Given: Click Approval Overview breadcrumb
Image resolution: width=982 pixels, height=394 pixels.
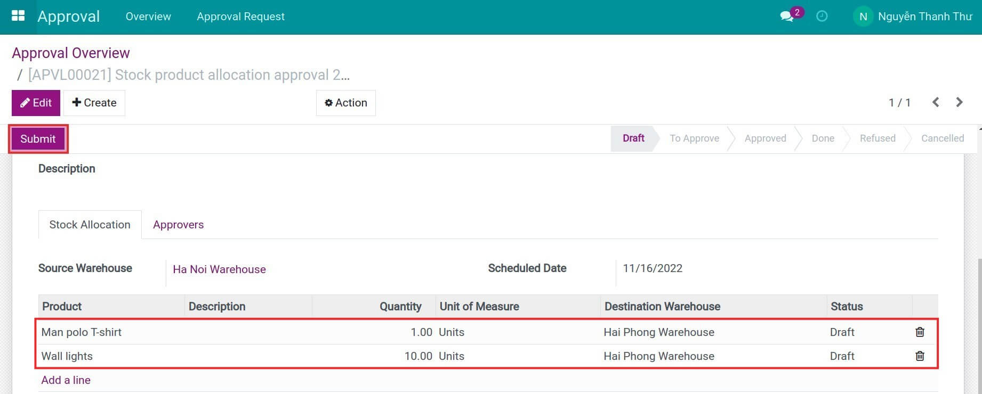Looking at the screenshot, I should point(71,53).
